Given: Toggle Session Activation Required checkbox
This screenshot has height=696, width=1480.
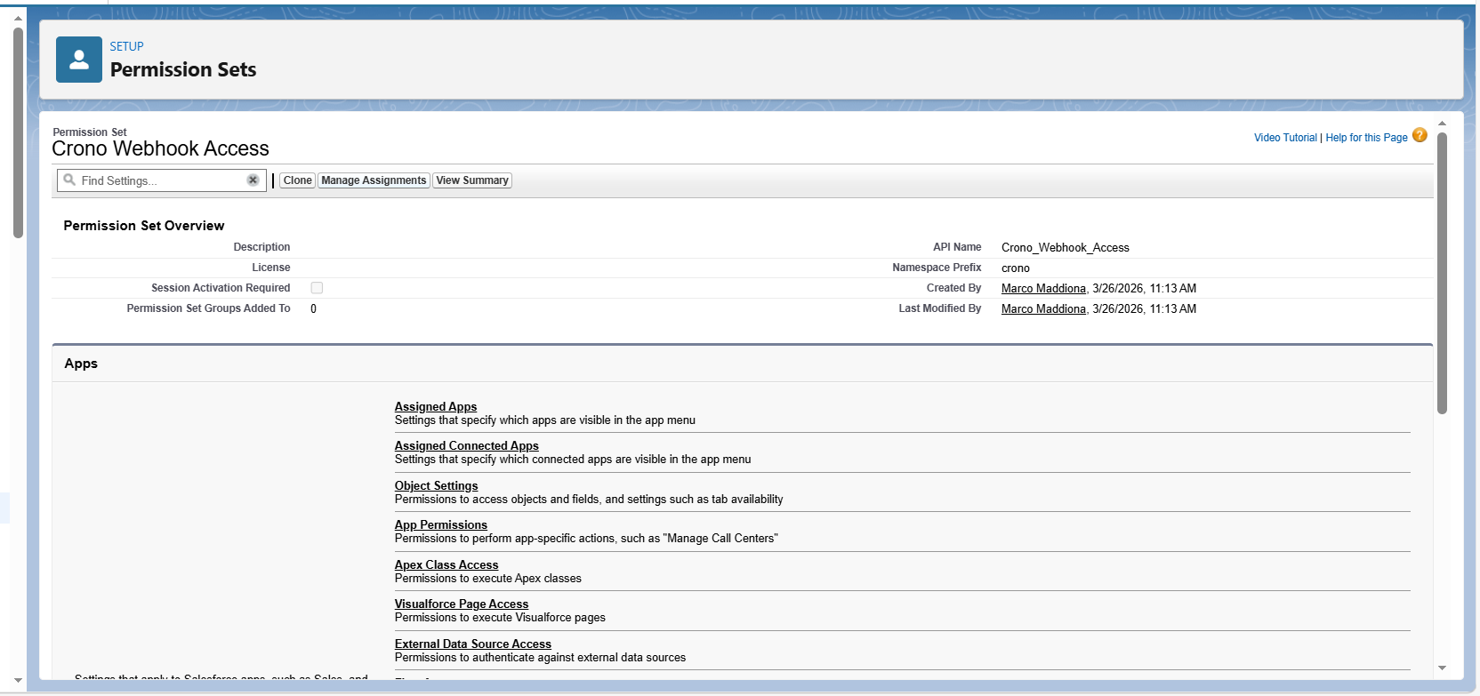Looking at the screenshot, I should click(317, 288).
